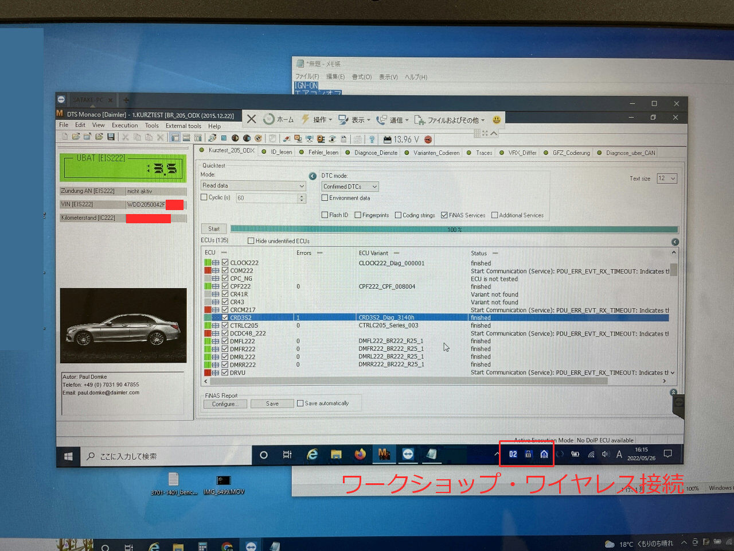The image size is (734, 551).
Task: Click the blue square stop toolbar icon
Action: tap(224, 138)
